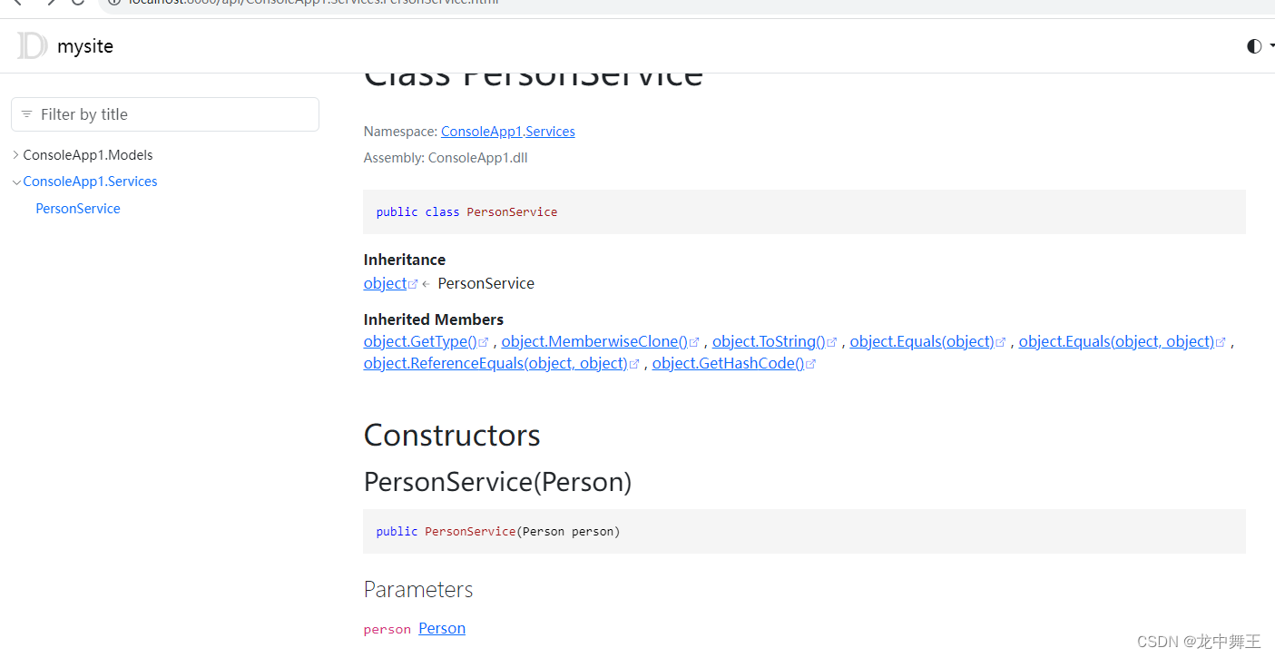This screenshot has height=658, width=1275.
Task: Click the browser address bar URL
Action: click(x=312, y=3)
